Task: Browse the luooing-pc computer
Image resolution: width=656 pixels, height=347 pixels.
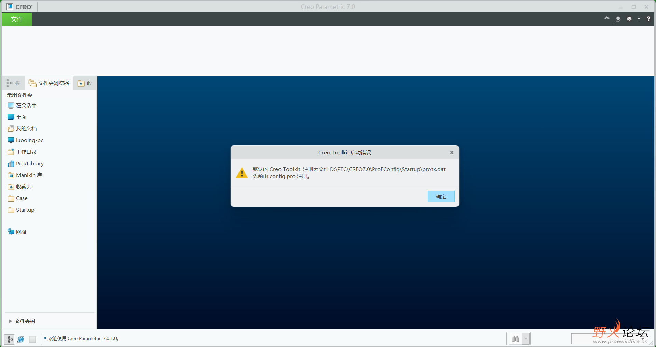Action: [26, 140]
